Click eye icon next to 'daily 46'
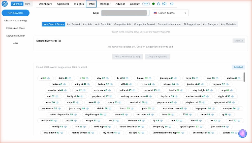This screenshot has height=143, width=252. pyautogui.click(x=70, y=78)
